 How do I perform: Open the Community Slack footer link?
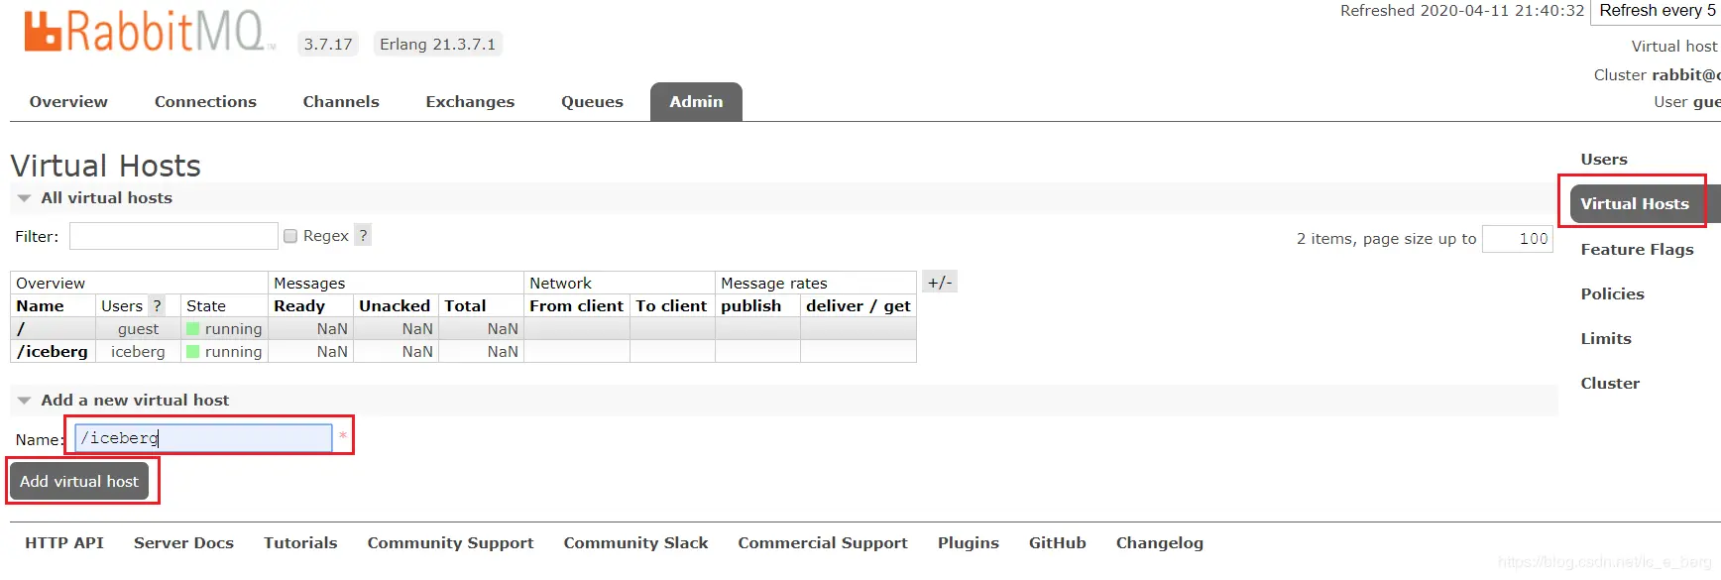pyautogui.click(x=635, y=543)
